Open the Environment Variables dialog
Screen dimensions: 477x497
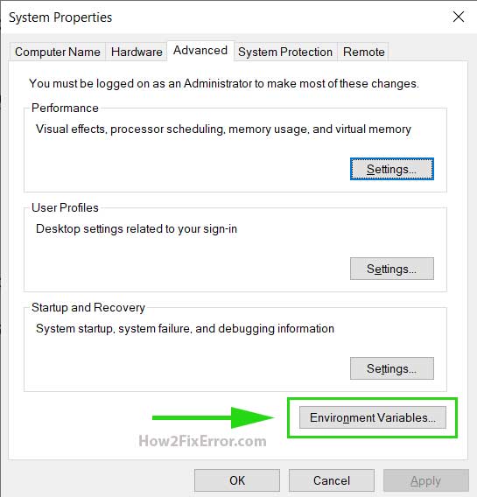tap(372, 417)
